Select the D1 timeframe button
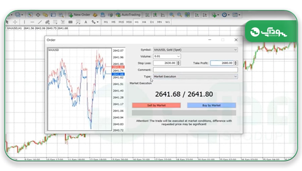Viewport: 302px width, 171px height. pyautogui.click(x=152, y=22)
